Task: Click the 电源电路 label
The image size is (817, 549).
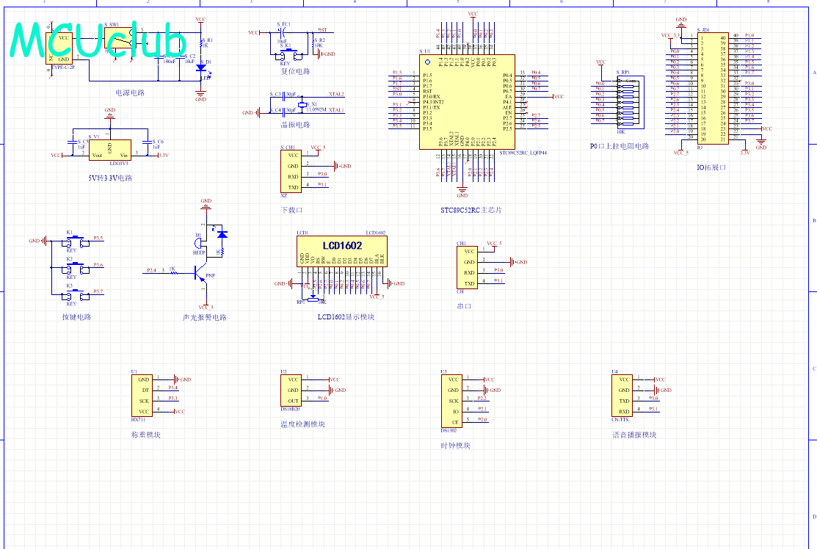Action: tap(130, 92)
